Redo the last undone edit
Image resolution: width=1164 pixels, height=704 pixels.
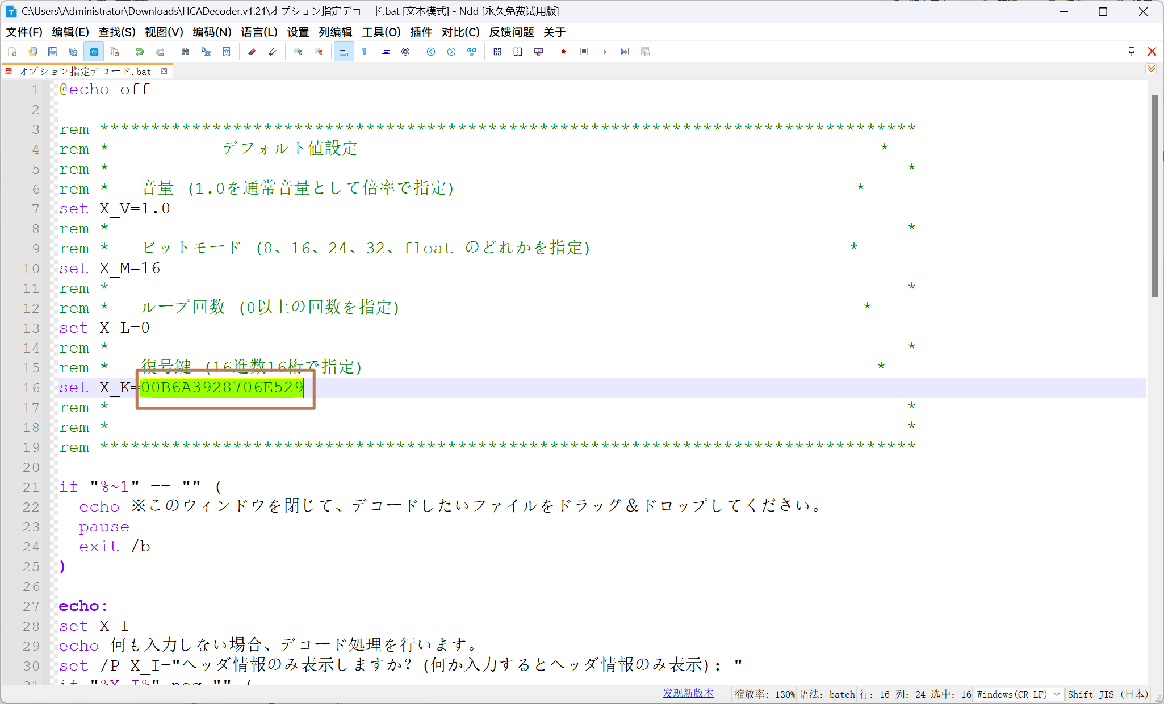click(x=160, y=52)
